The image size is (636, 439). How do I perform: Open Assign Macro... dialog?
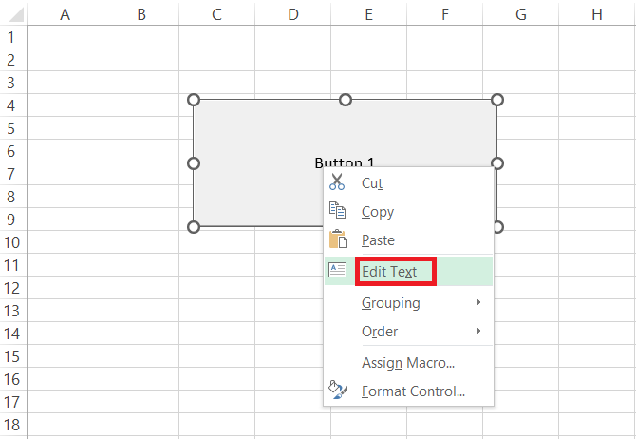408,363
